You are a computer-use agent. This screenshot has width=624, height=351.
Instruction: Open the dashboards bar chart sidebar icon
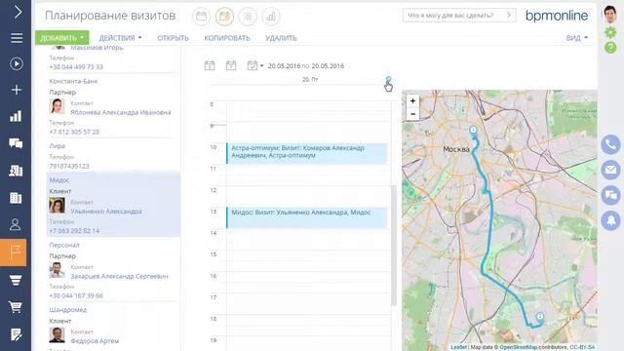tap(16, 116)
